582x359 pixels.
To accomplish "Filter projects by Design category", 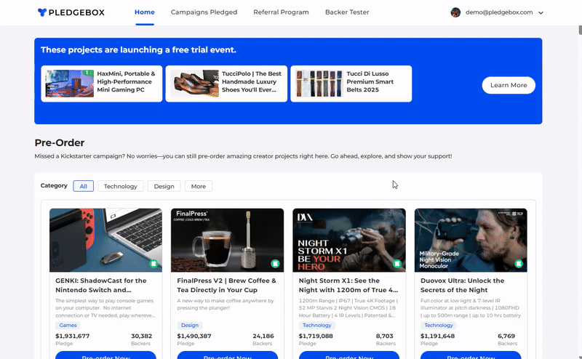I will (x=164, y=186).
